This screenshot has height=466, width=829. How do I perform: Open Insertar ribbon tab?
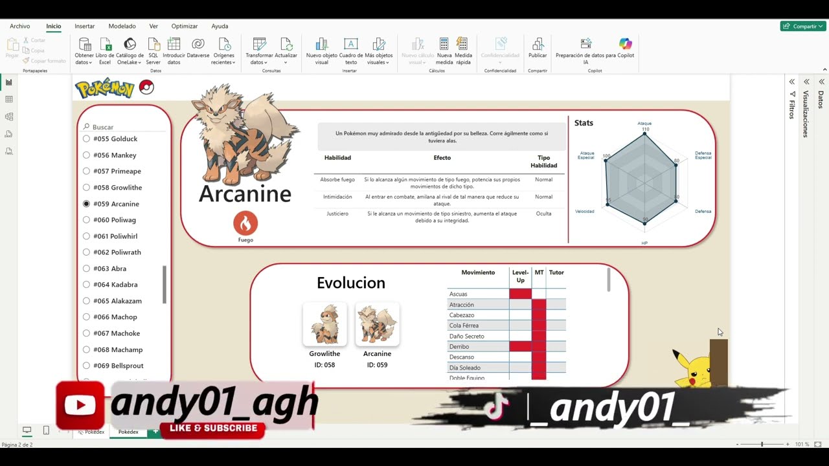pos(85,27)
